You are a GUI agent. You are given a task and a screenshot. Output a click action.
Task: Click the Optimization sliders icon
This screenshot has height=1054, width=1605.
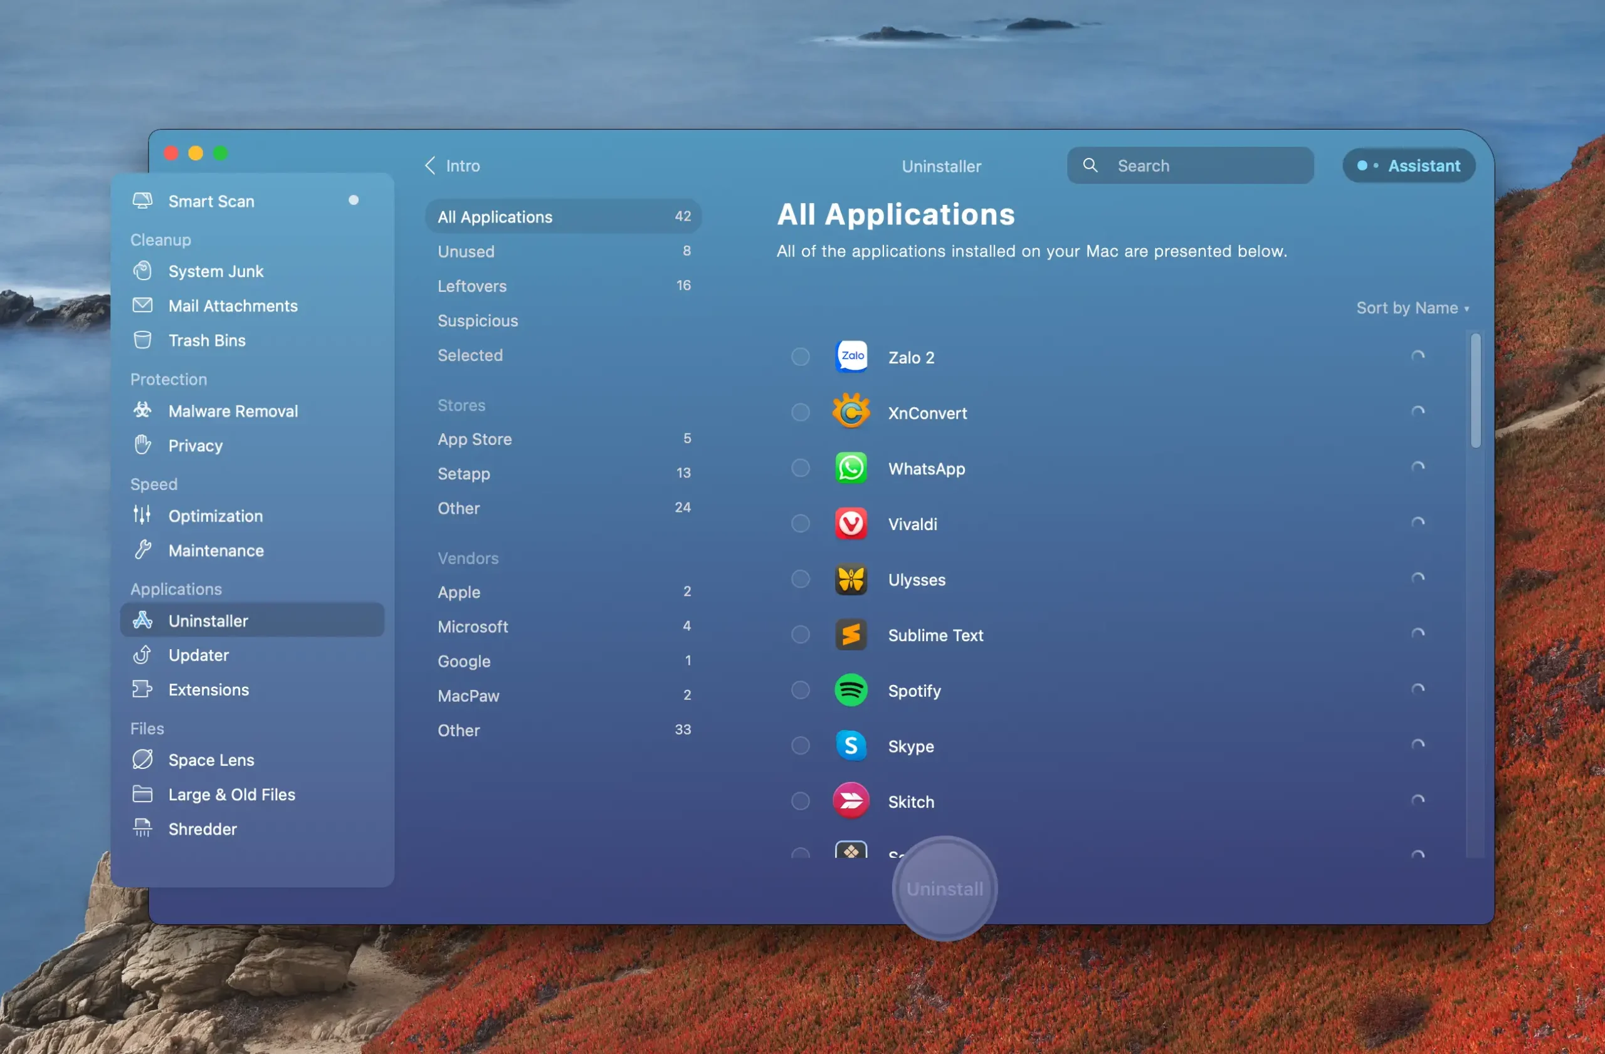(x=142, y=515)
